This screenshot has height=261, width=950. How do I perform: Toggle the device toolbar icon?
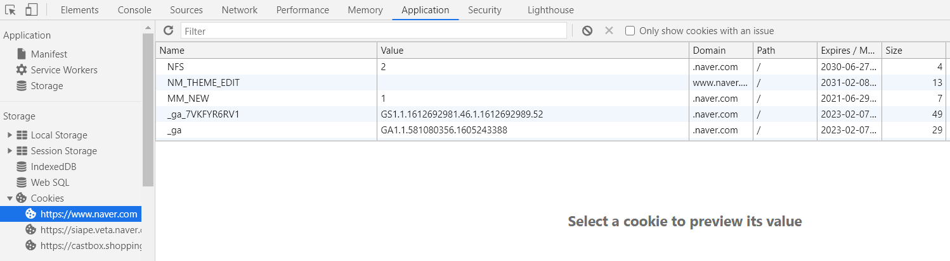(x=32, y=10)
